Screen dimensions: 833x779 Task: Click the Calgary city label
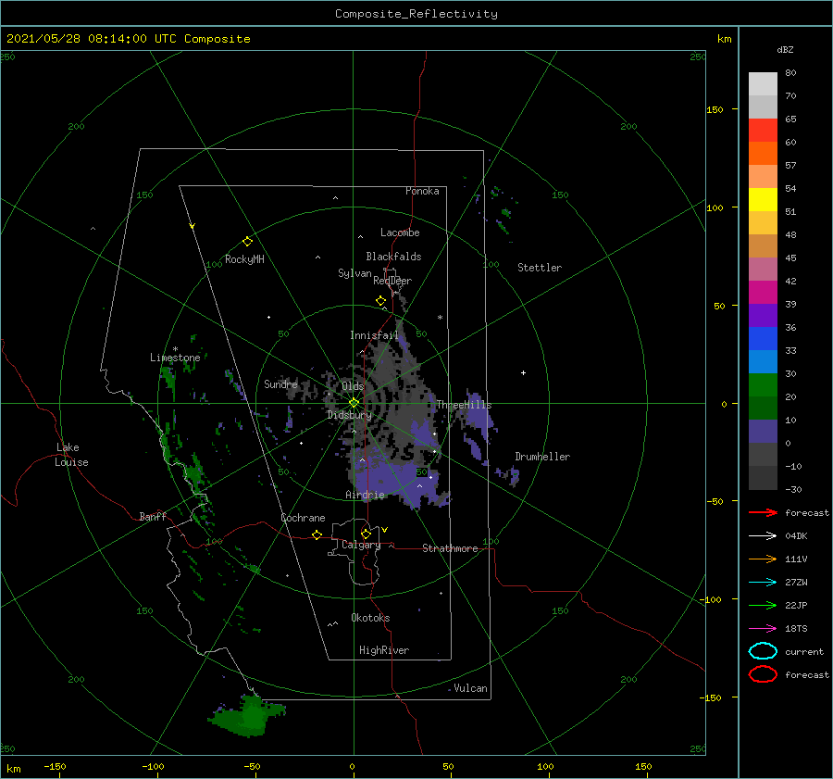click(361, 545)
